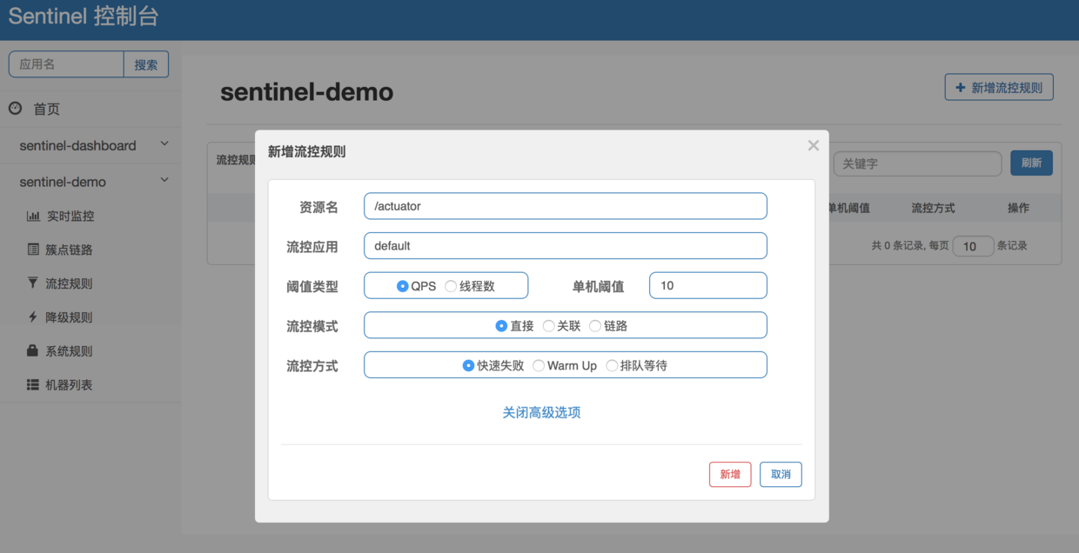Click the 资源名 field containing /actuator
The width and height of the screenshot is (1079, 553).
(566, 206)
